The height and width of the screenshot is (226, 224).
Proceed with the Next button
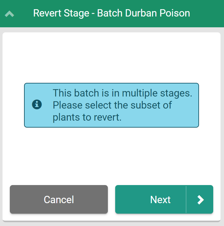164,199
